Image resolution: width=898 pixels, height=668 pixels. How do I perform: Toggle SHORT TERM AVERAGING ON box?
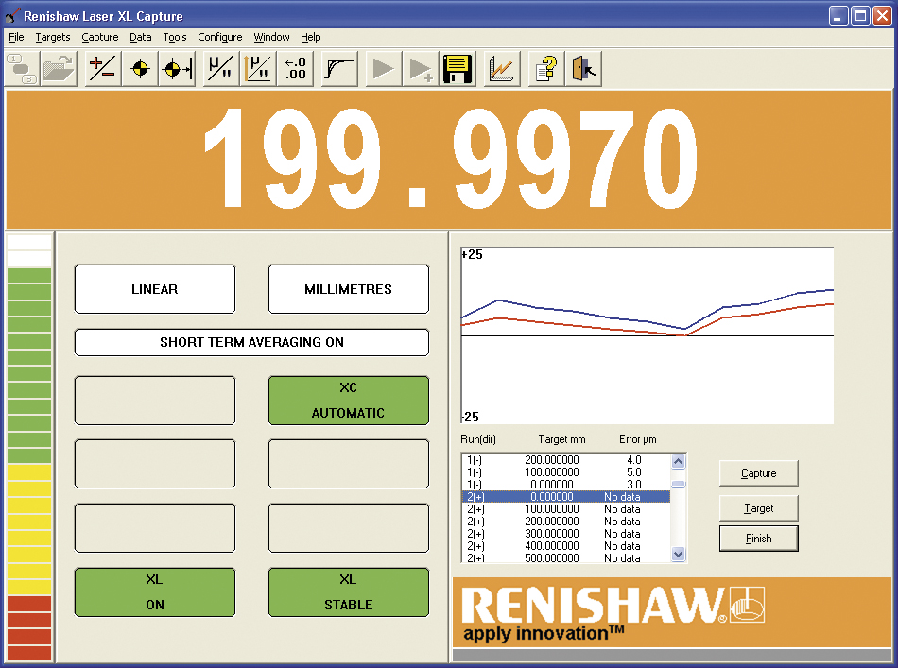point(251,342)
